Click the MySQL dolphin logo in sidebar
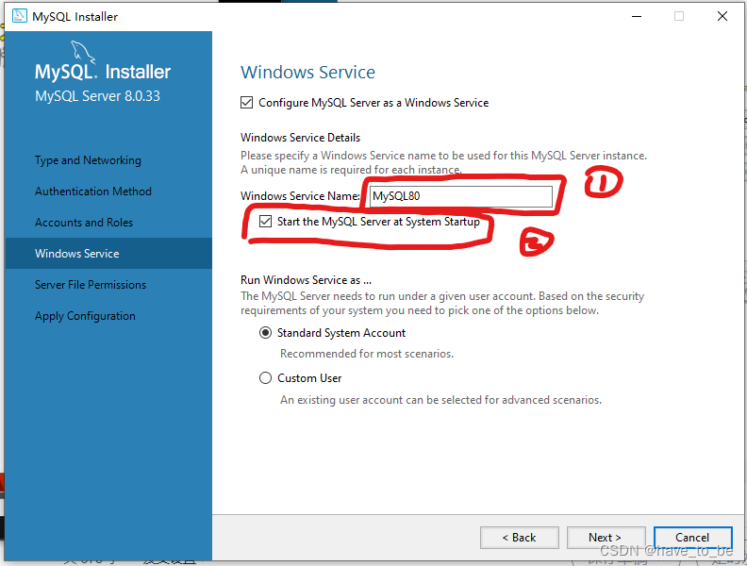The width and height of the screenshot is (747, 566). pyautogui.click(x=83, y=52)
